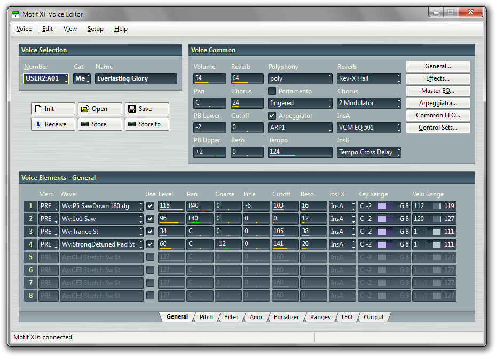496x357 pixels.
Task: Adjust element 1 Level slider showing 118
Action: coord(171,206)
